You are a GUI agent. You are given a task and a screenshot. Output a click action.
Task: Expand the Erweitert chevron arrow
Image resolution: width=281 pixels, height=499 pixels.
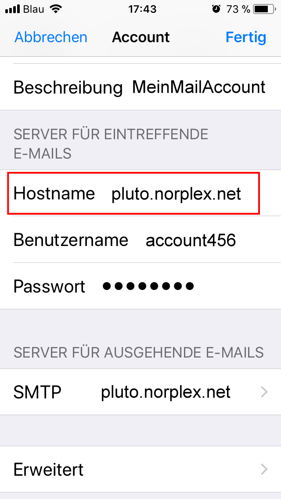tap(264, 469)
